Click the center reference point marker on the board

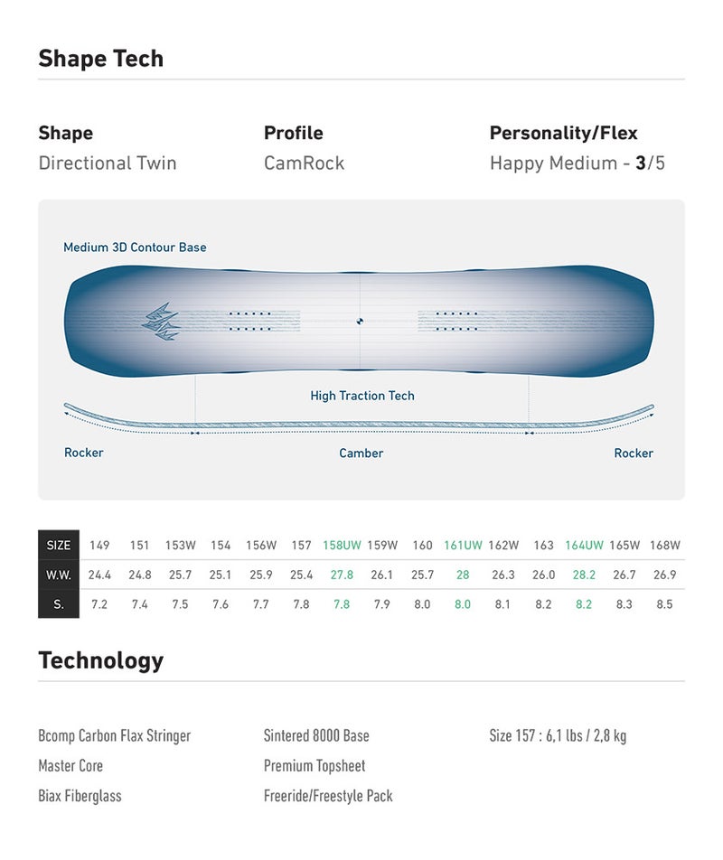[360, 322]
